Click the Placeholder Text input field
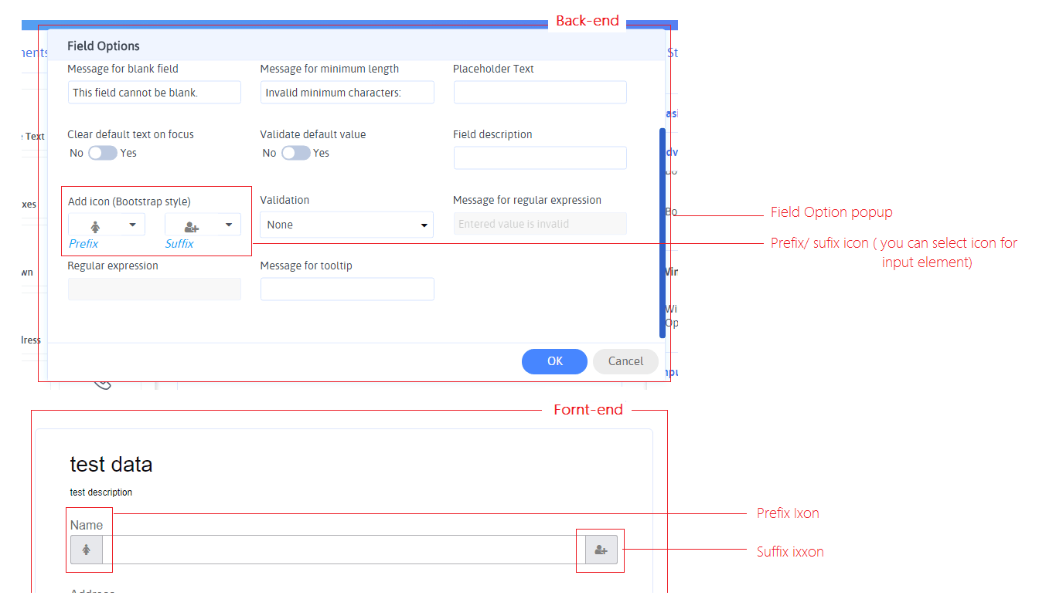The height and width of the screenshot is (599, 1039). click(540, 92)
